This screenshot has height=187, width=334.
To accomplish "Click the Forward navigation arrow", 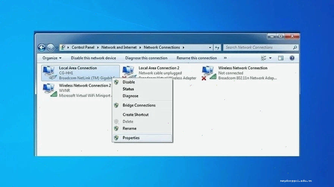I will tap(50, 48).
